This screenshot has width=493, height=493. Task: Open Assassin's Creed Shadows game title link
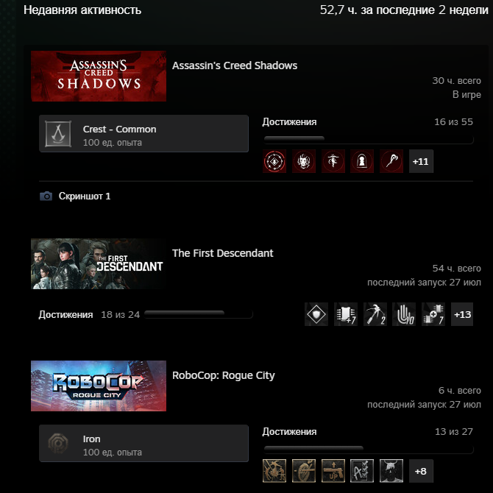(235, 65)
